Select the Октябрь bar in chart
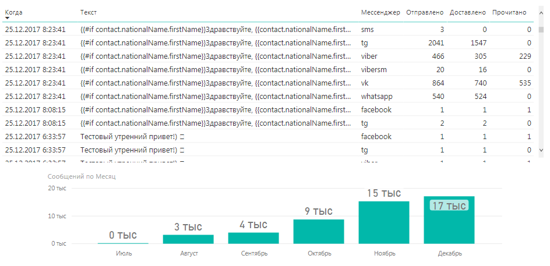The height and width of the screenshot is (266, 550). click(319, 231)
